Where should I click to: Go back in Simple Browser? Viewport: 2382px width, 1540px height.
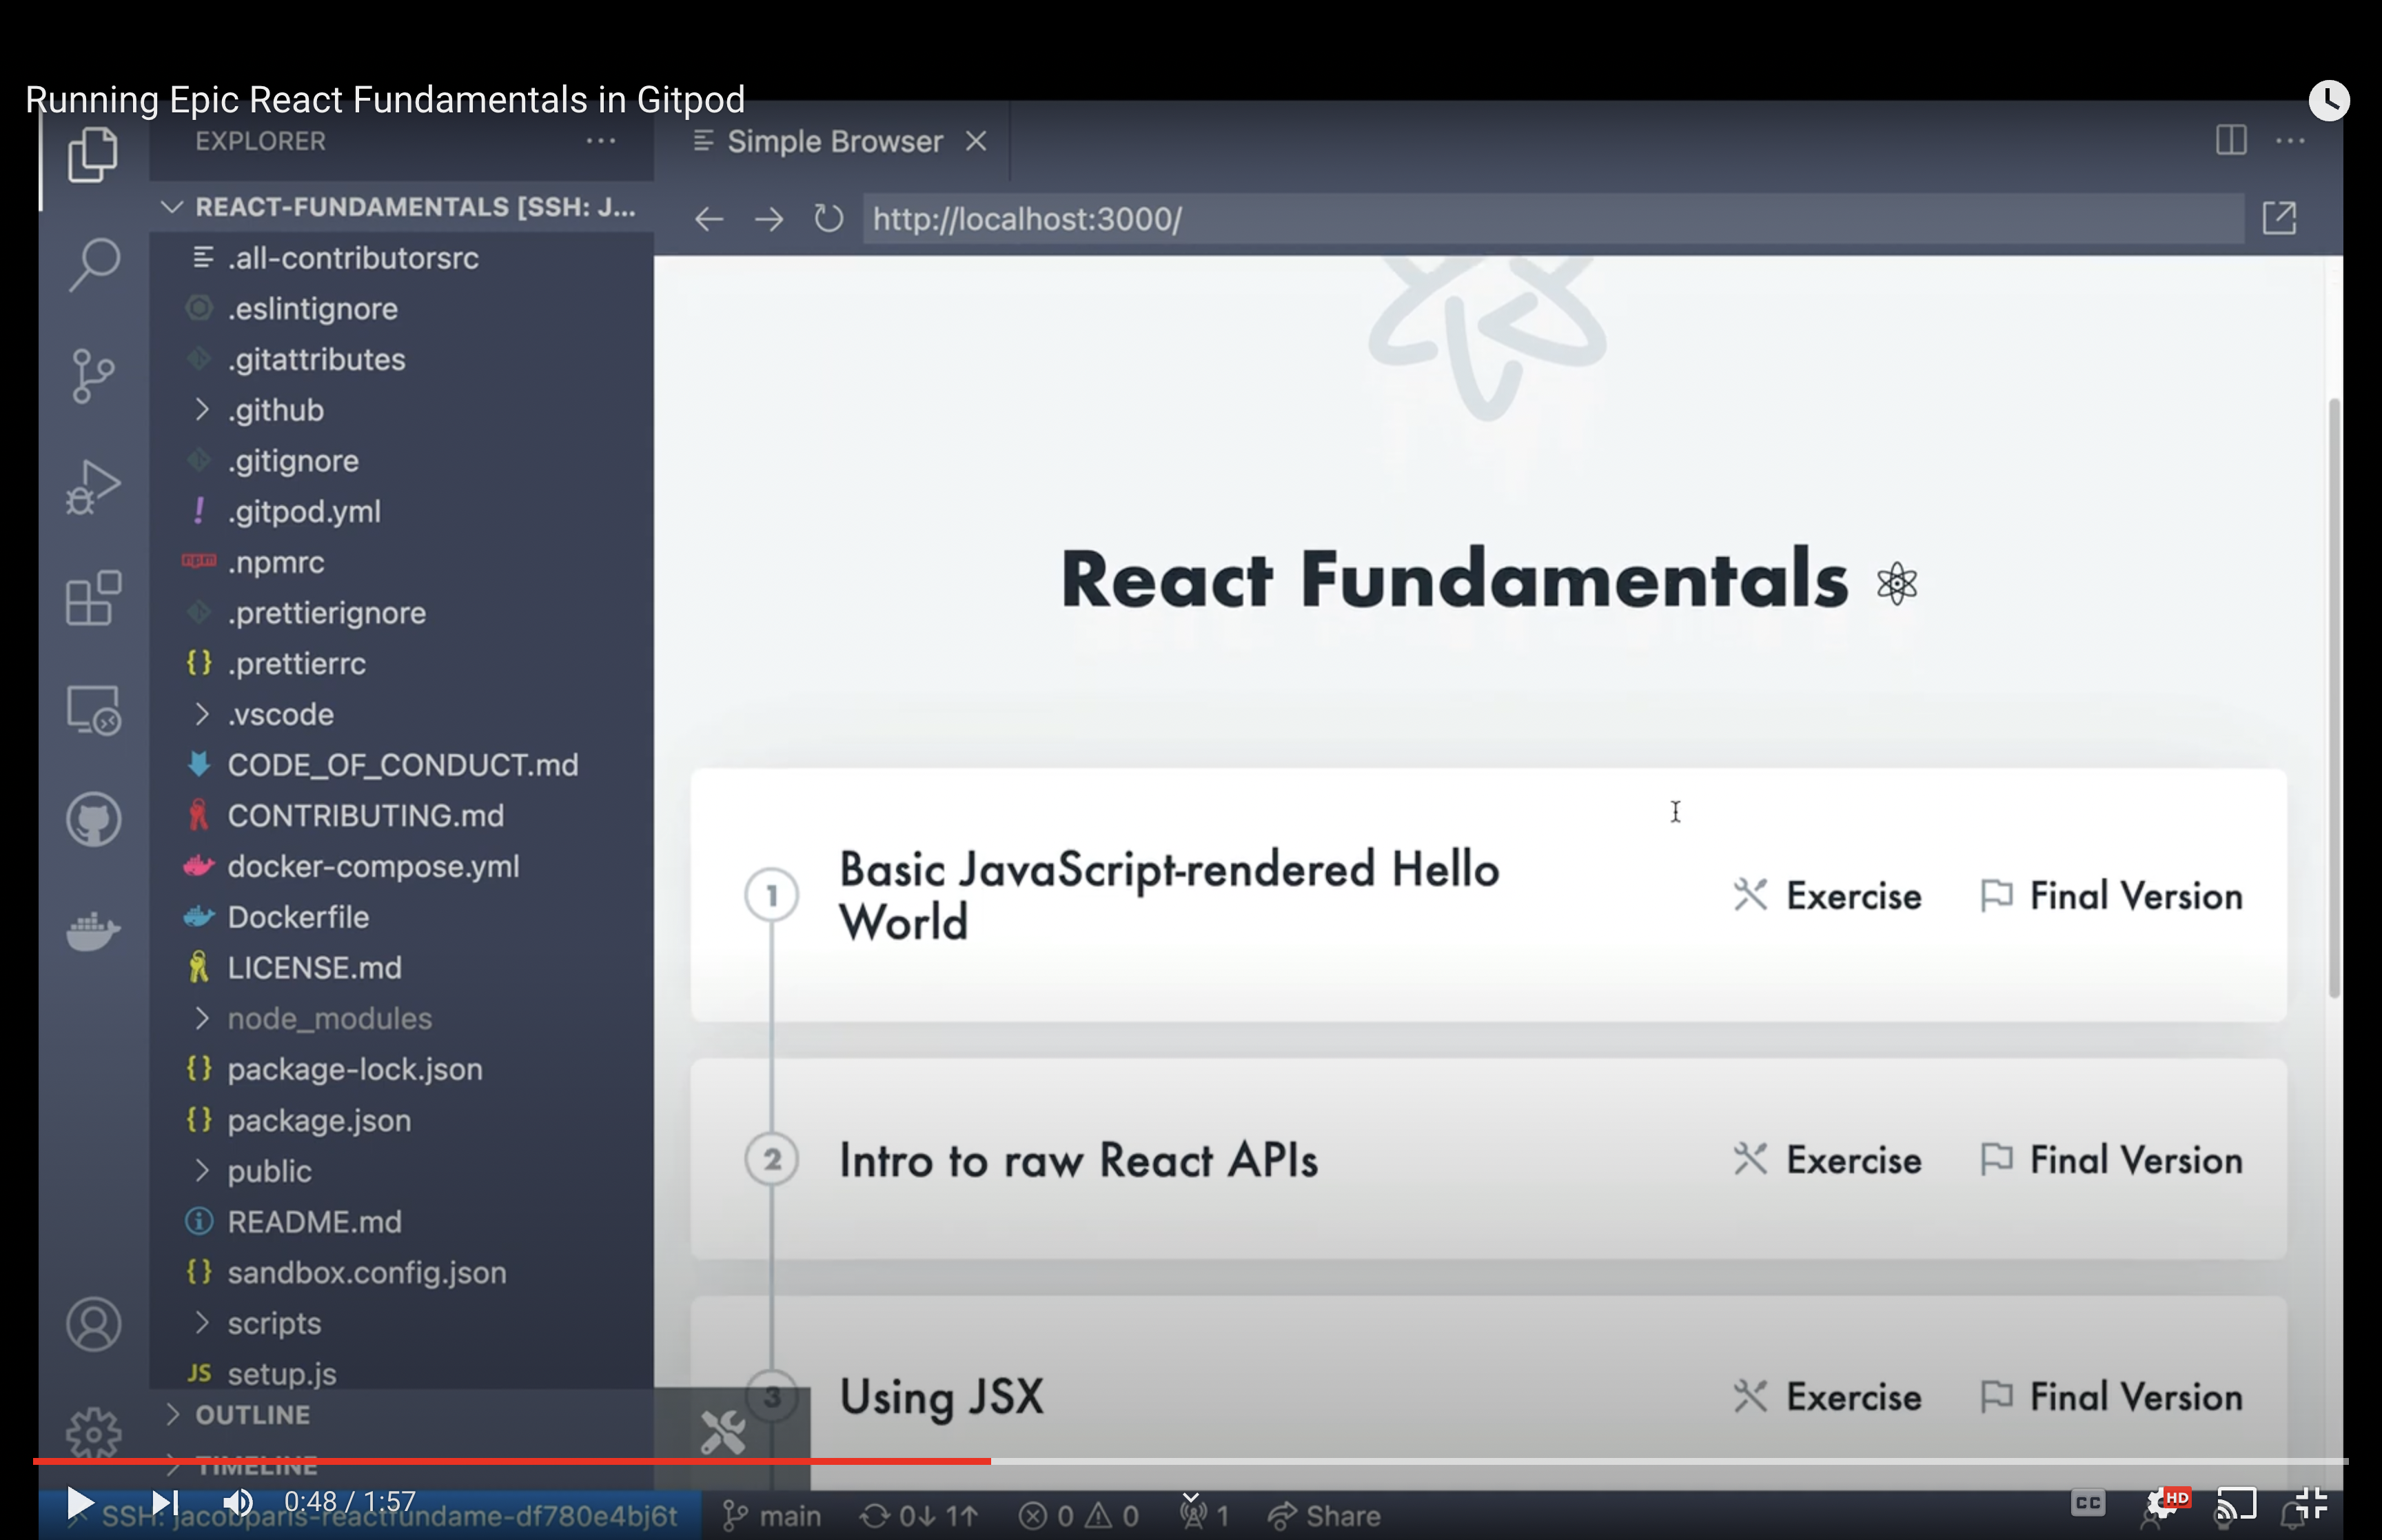point(709,219)
